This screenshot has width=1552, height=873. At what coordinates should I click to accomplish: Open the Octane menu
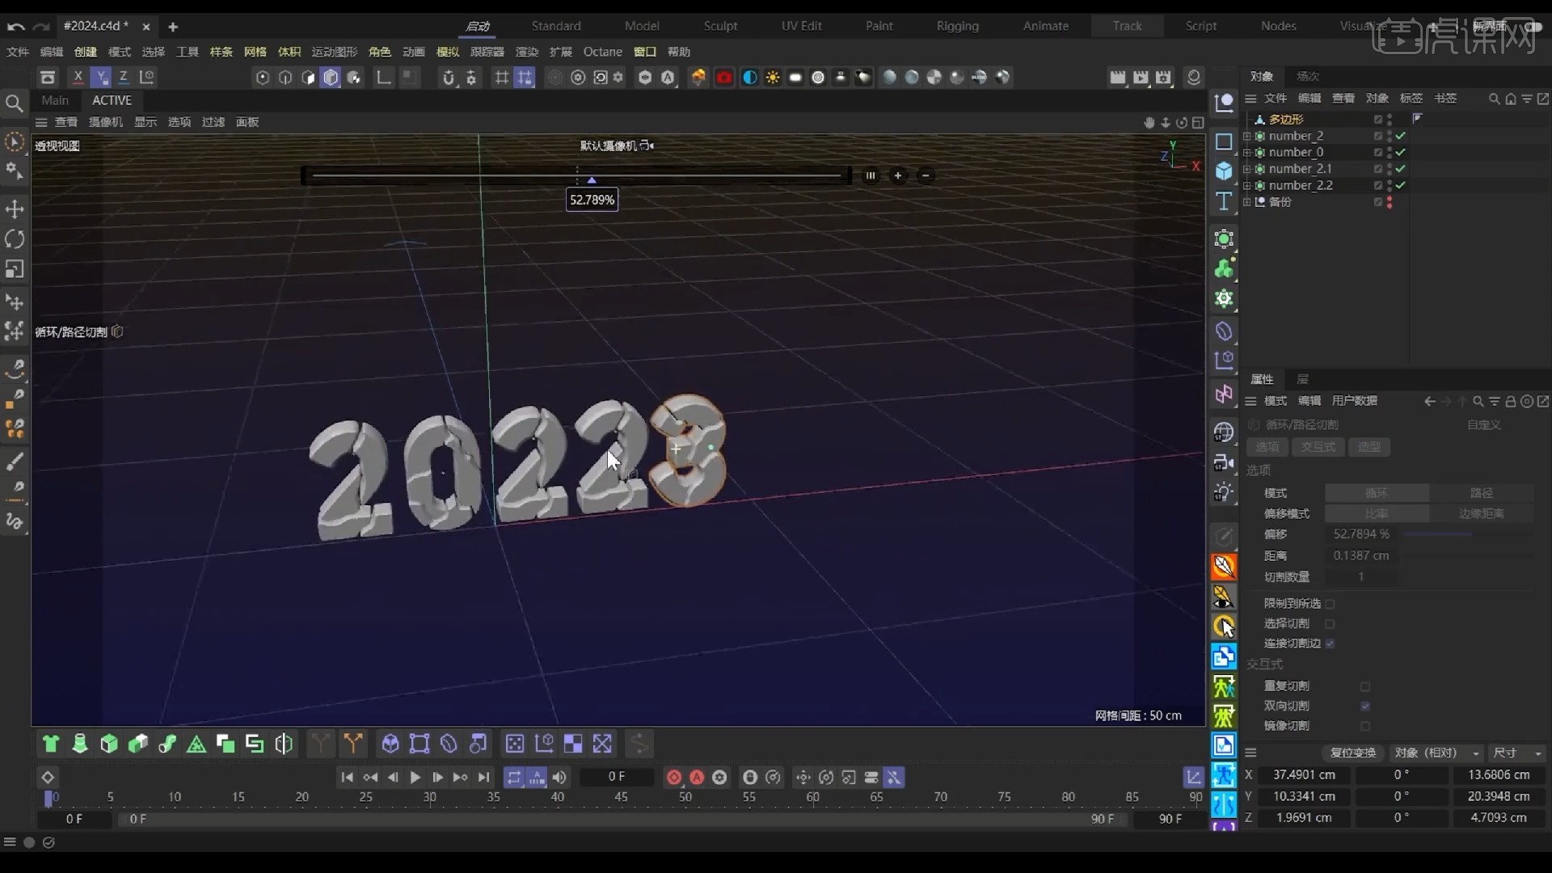click(x=602, y=52)
